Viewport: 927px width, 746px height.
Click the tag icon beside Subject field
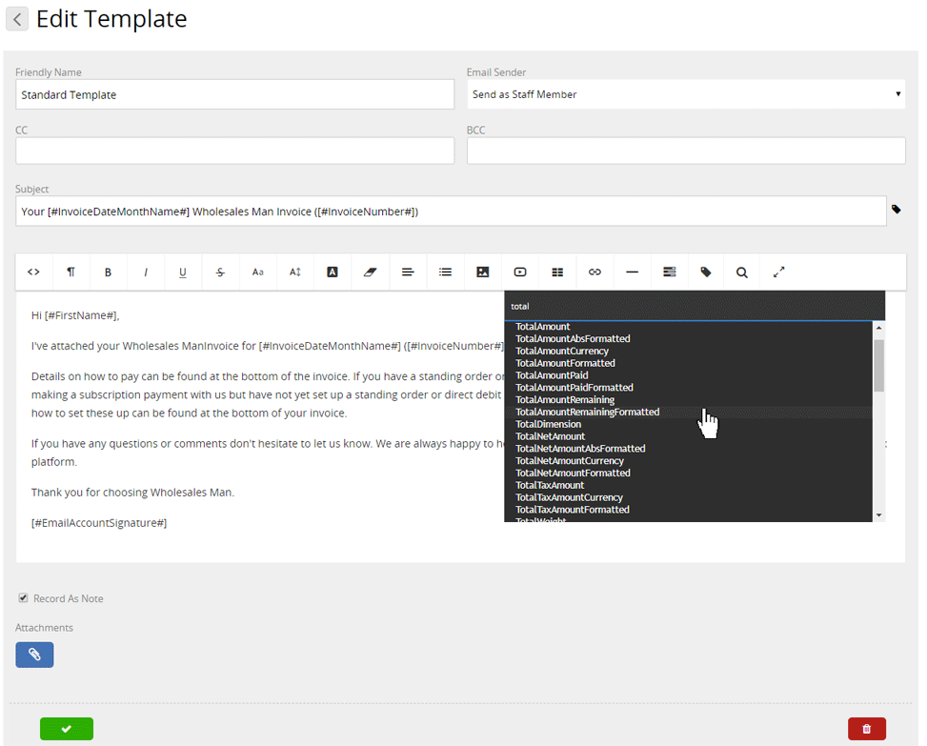coord(897,210)
